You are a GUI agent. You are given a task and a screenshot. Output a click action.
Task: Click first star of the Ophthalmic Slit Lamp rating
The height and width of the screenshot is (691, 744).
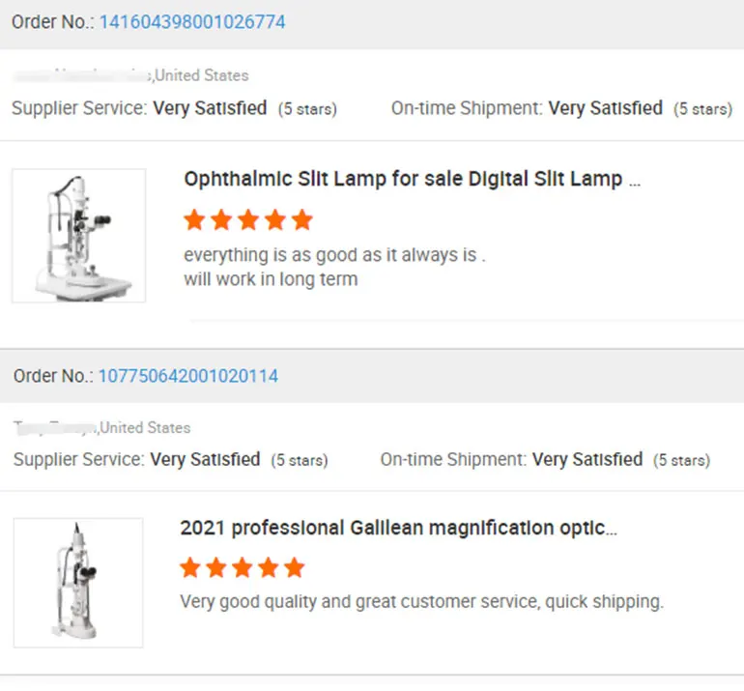coord(194,220)
